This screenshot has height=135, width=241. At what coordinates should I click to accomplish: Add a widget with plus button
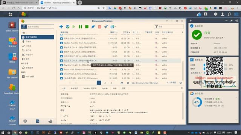[x=191, y=21]
